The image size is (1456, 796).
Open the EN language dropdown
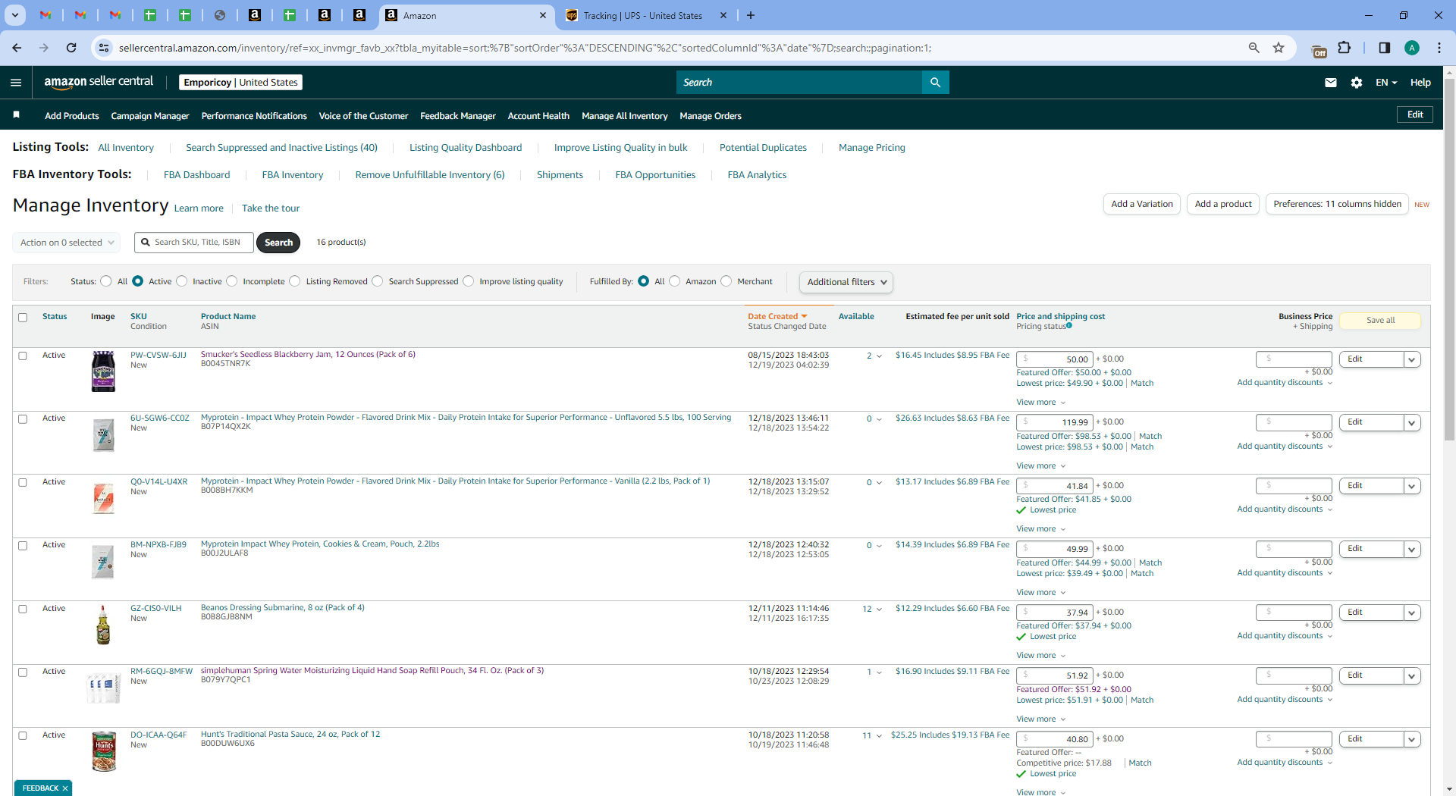1386,83
